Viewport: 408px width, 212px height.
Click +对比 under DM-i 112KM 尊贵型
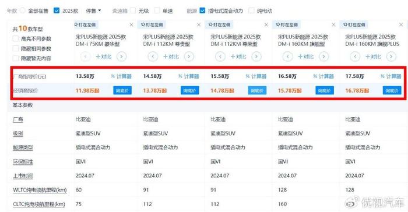(x=171, y=56)
